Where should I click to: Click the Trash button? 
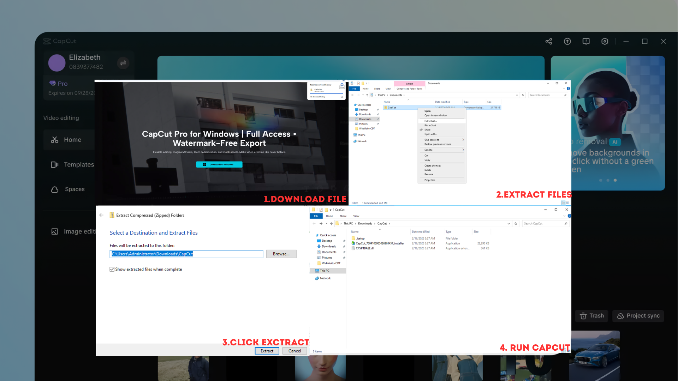tap(592, 316)
